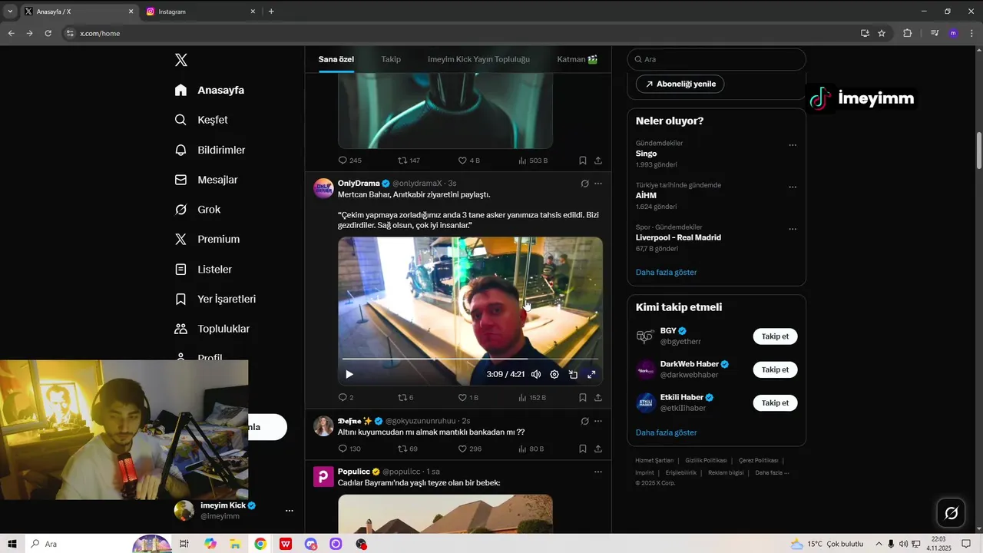Viewport: 983px width, 553px height.
Task: Click the X logo in the sidebar
Action: click(180, 60)
